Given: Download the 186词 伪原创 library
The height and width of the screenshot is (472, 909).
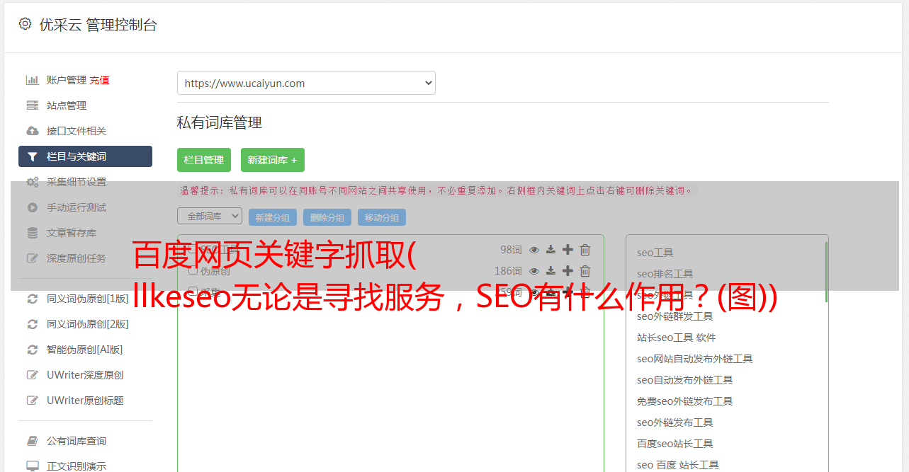Looking at the screenshot, I should pyautogui.click(x=551, y=271).
